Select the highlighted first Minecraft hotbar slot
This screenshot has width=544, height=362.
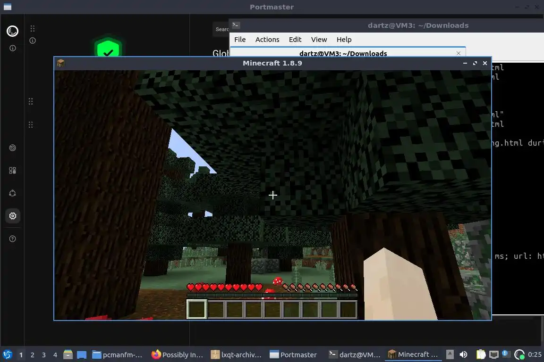(197, 309)
